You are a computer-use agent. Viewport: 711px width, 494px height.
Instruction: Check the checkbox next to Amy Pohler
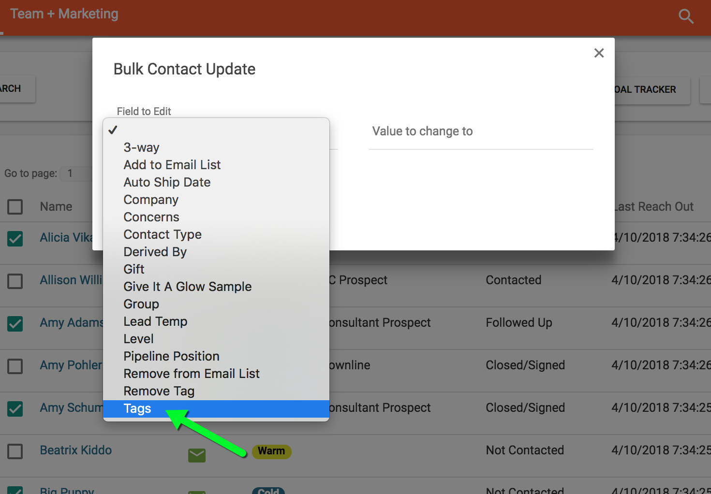(15, 366)
